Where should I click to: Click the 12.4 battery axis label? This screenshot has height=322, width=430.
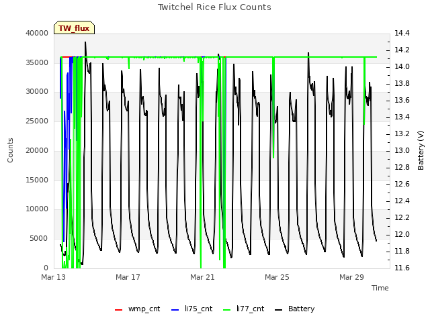click(402, 201)
